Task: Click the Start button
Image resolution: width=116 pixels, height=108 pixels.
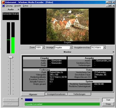Action: (x=108, y=100)
